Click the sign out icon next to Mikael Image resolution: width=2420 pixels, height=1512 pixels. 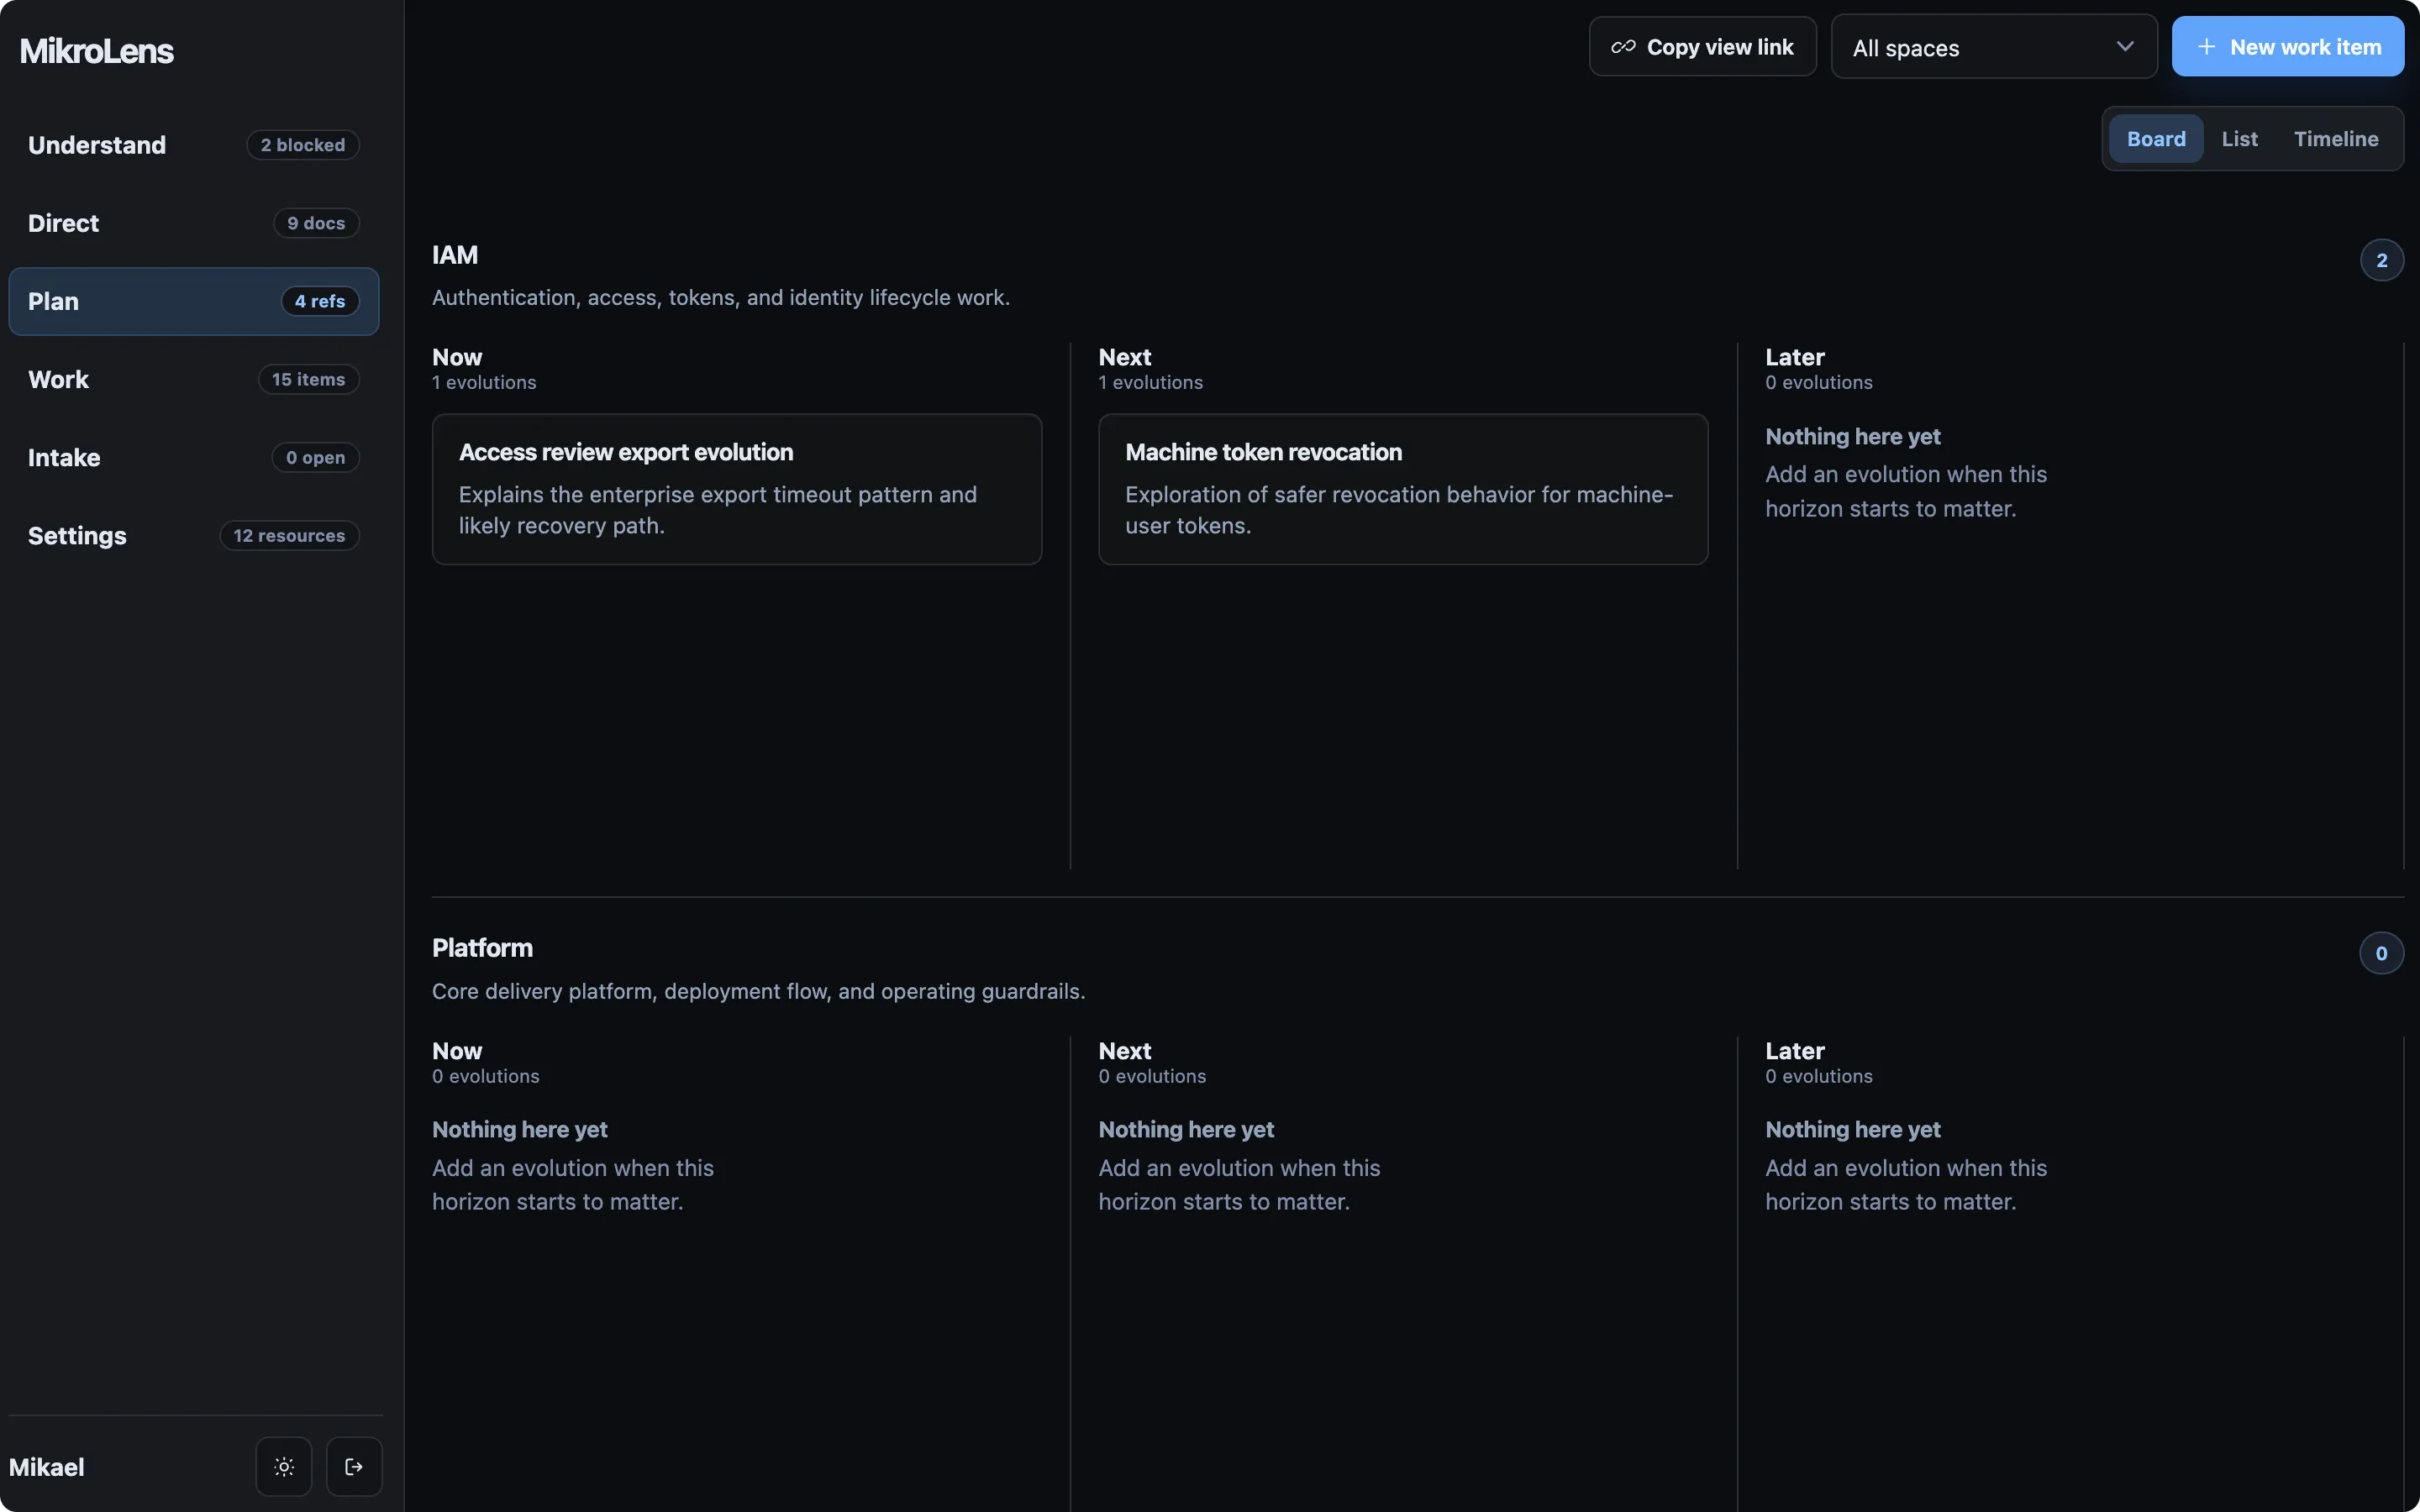pos(354,1466)
